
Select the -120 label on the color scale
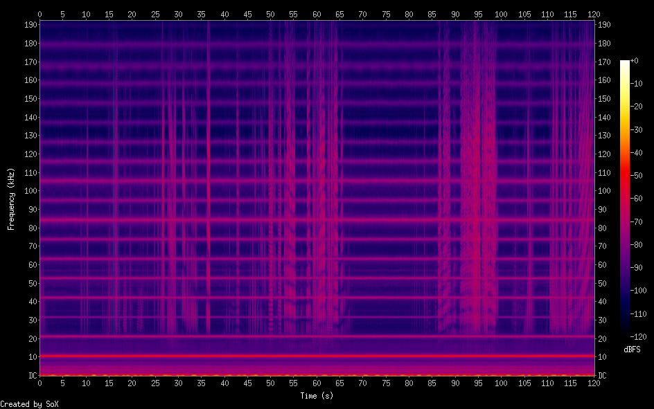pyautogui.click(x=640, y=337)
